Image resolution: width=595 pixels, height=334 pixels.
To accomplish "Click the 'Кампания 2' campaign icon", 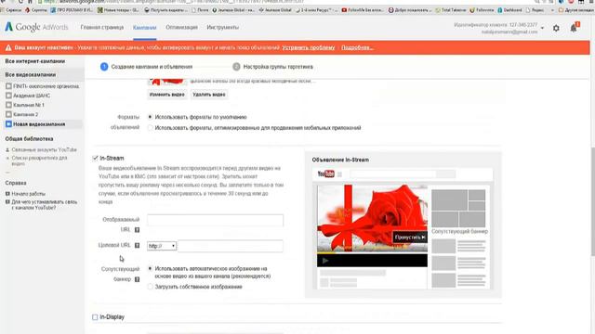I will 8,114.
